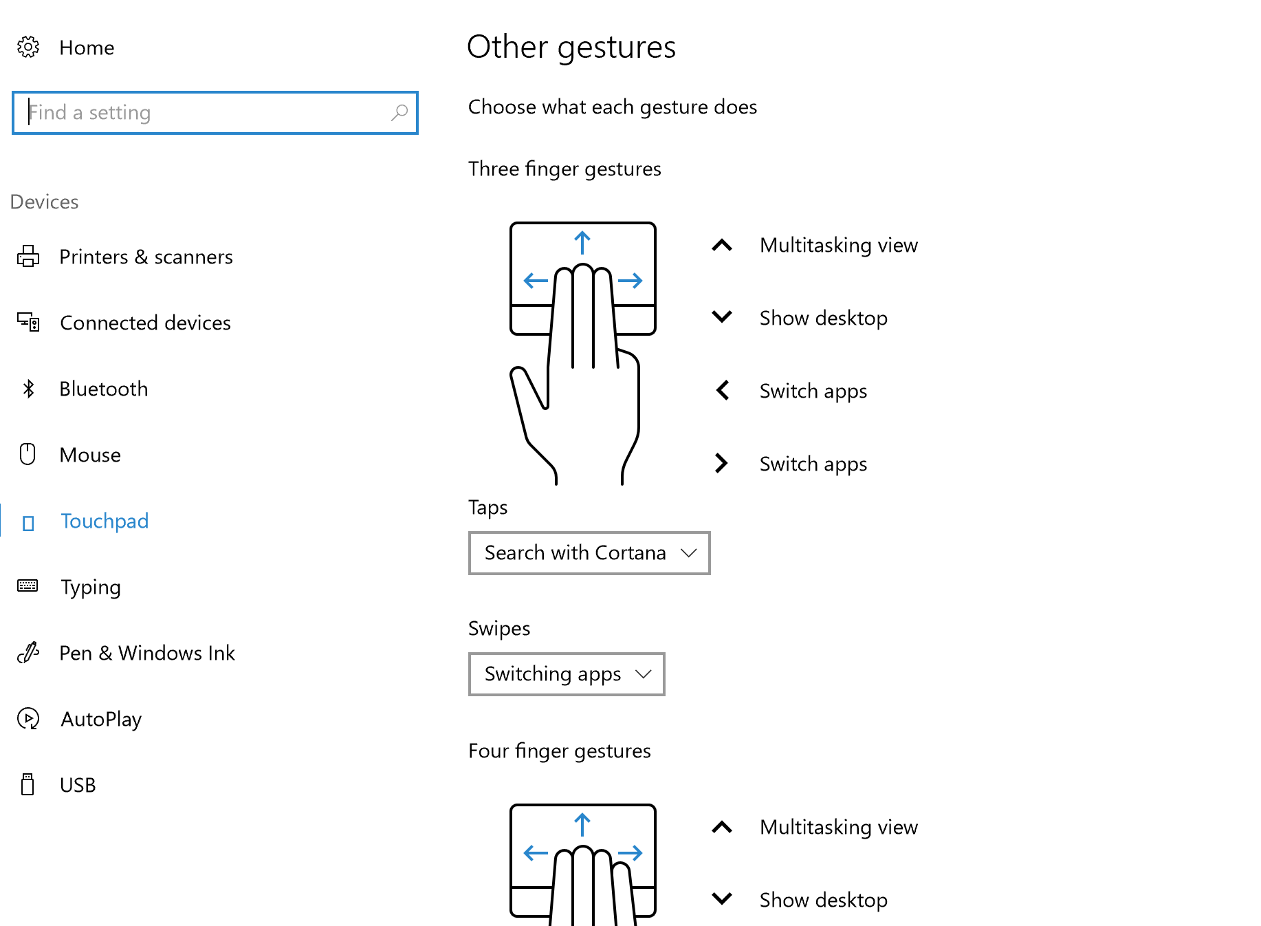Click the Mouse icon in sidebar
Image resolution: width=1261 pixels, height=926 pixels.
coord(28,454)
